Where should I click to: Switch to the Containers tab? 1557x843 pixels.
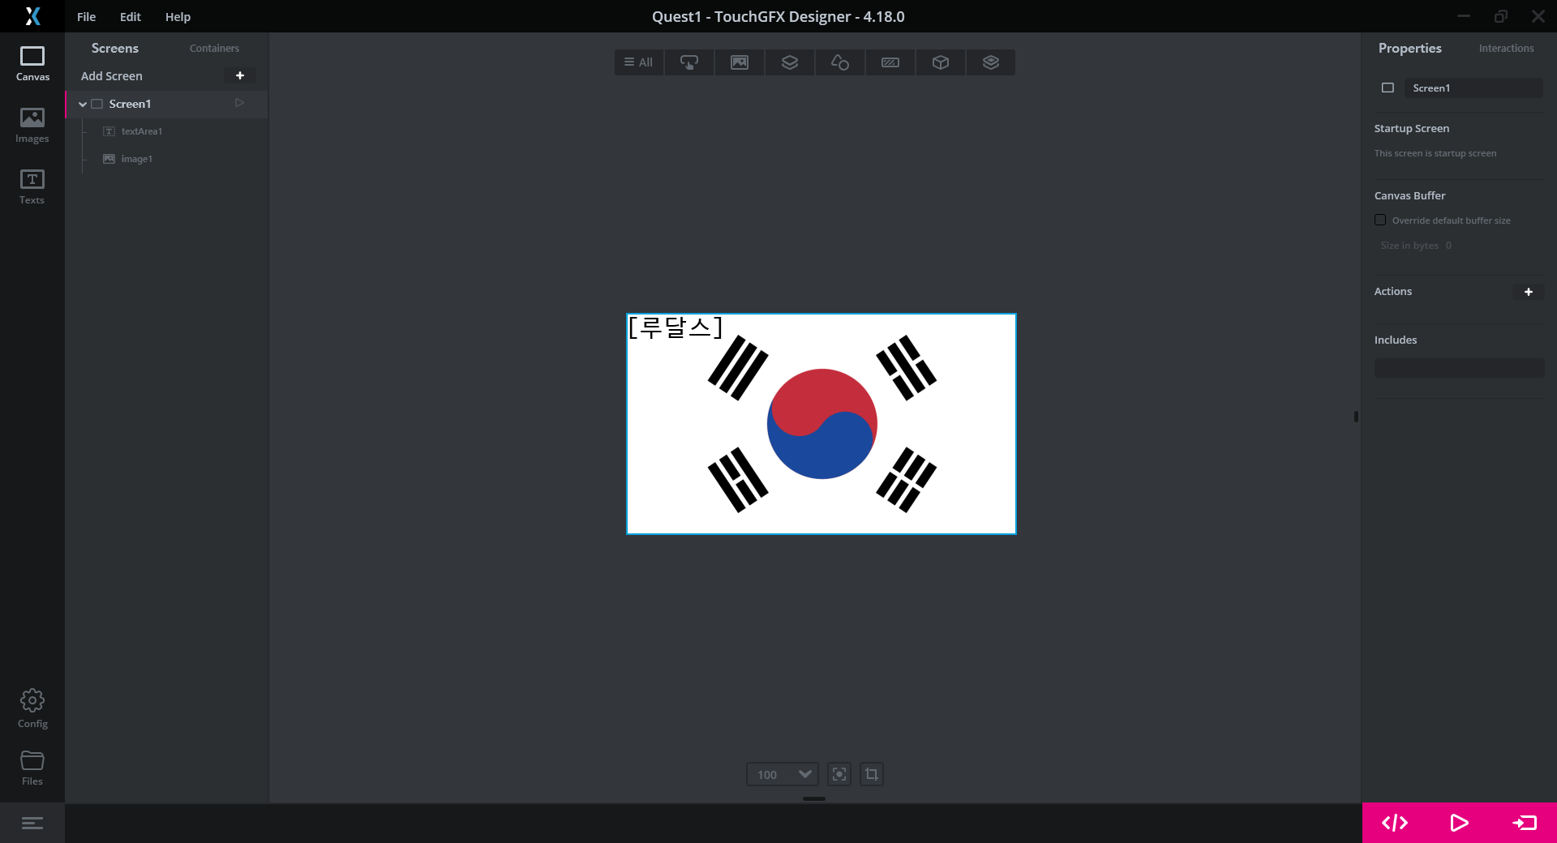[x=214, y=49]
